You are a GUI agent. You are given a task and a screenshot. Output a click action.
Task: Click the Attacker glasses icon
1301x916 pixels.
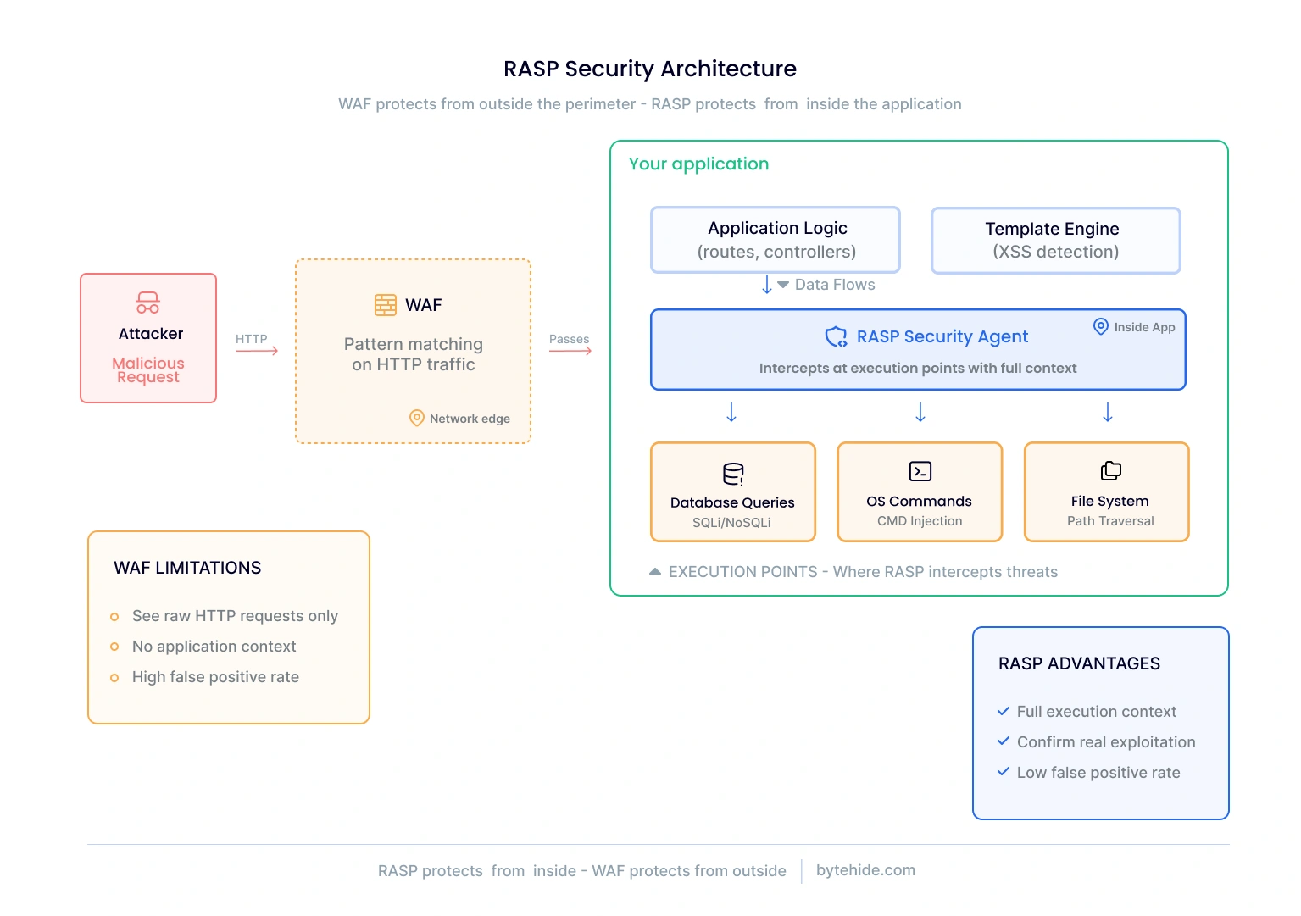coord(147,302)
